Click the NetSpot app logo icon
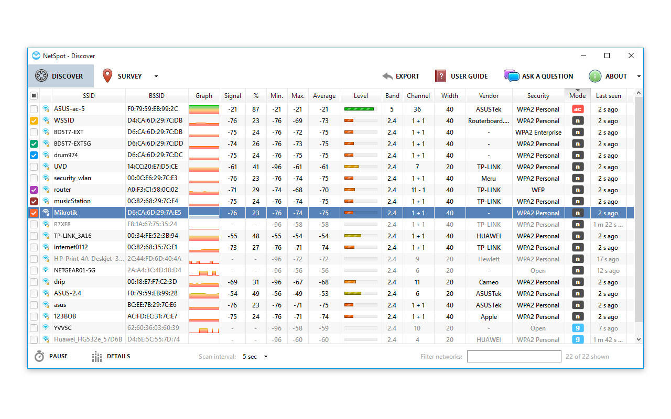Screen dimensions: 671x419 (36, 56)
